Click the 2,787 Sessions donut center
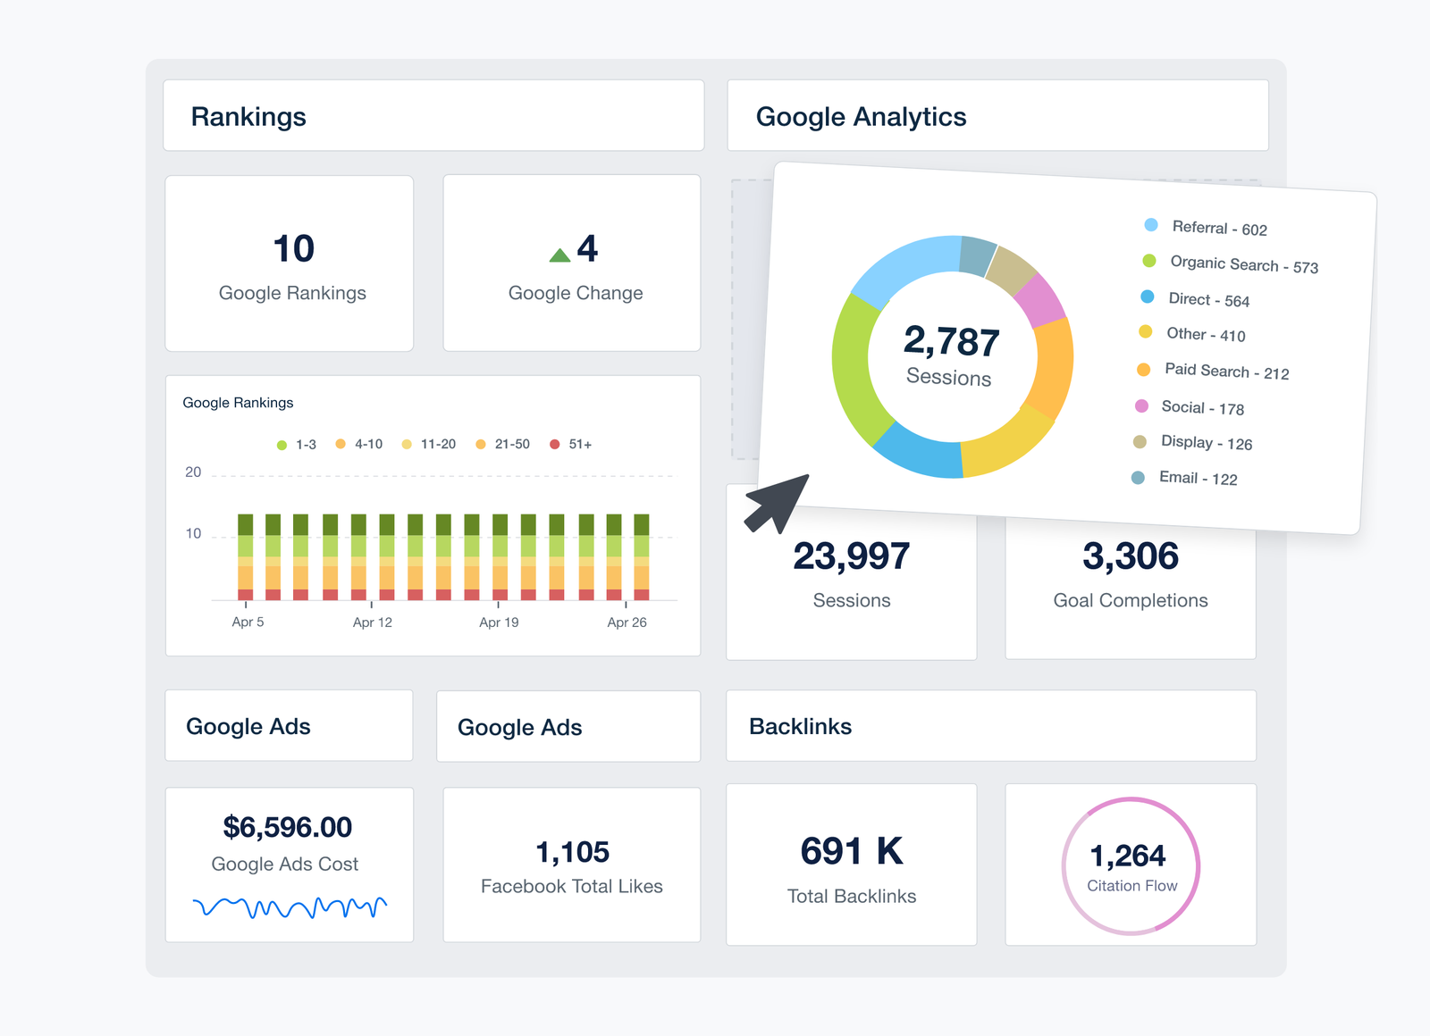The width and height of the screenshot is (1430, 1036). tap(951, 355)
